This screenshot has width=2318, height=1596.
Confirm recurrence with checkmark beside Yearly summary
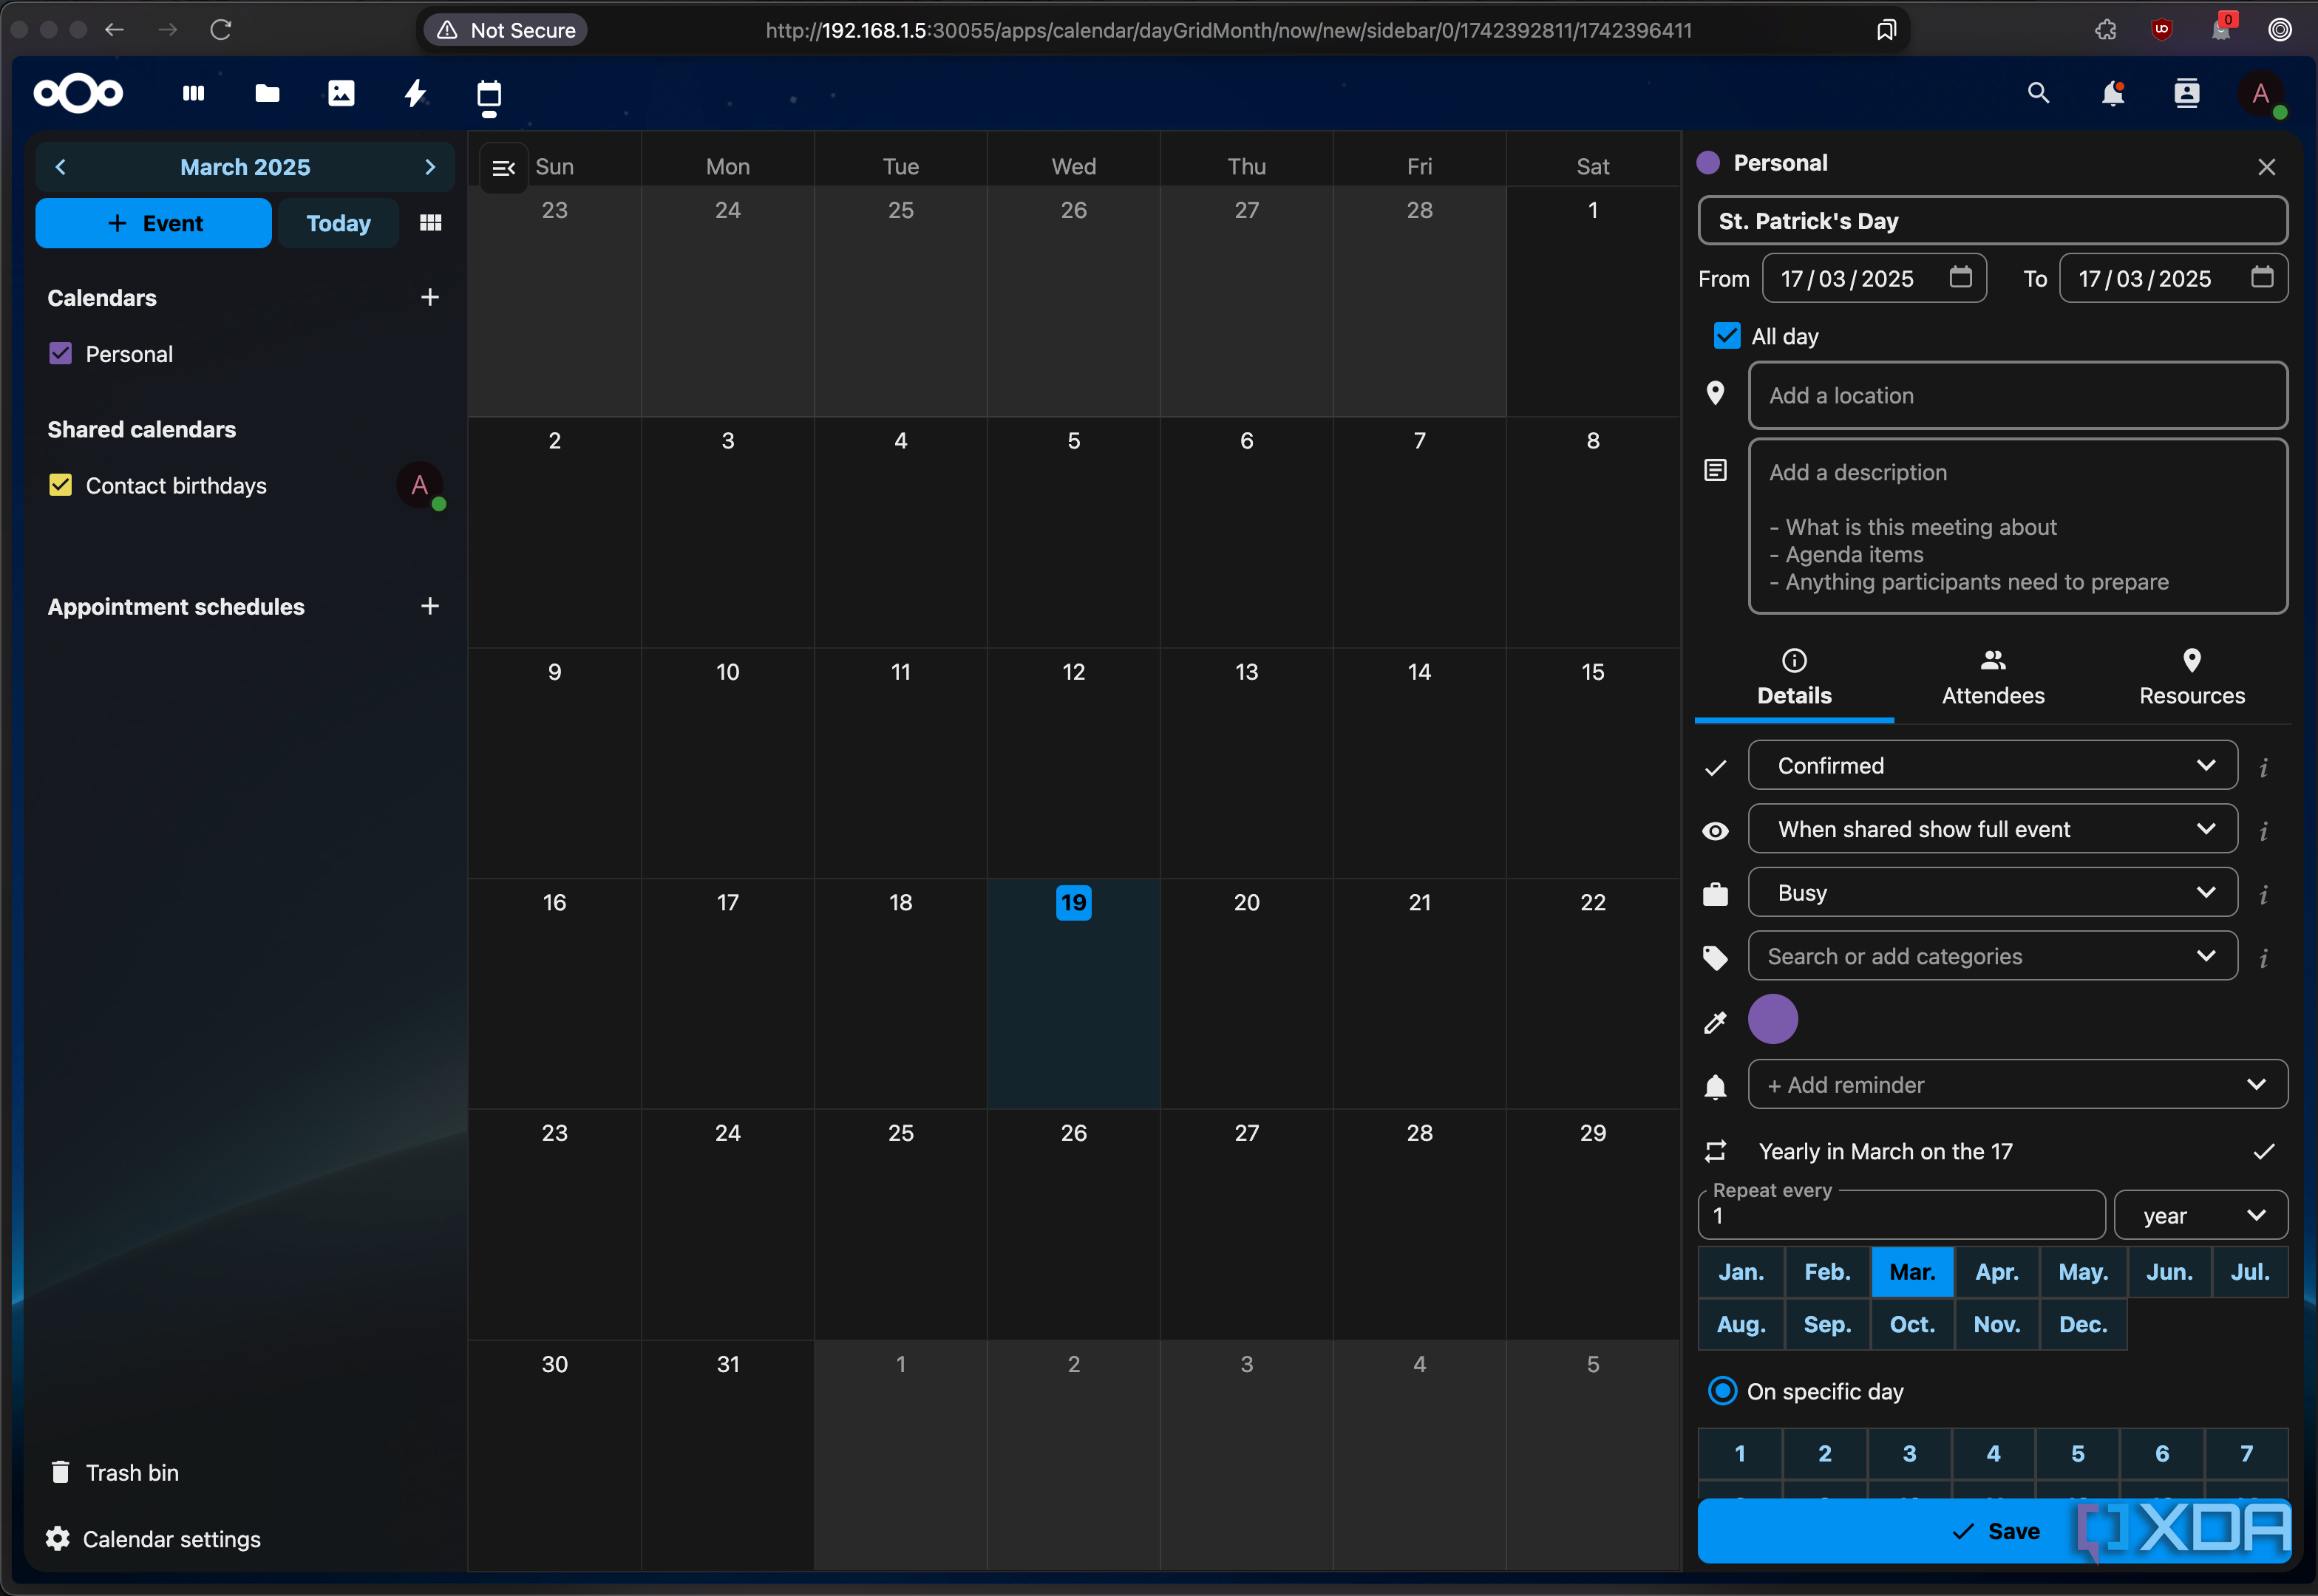click(2264, 1152)
